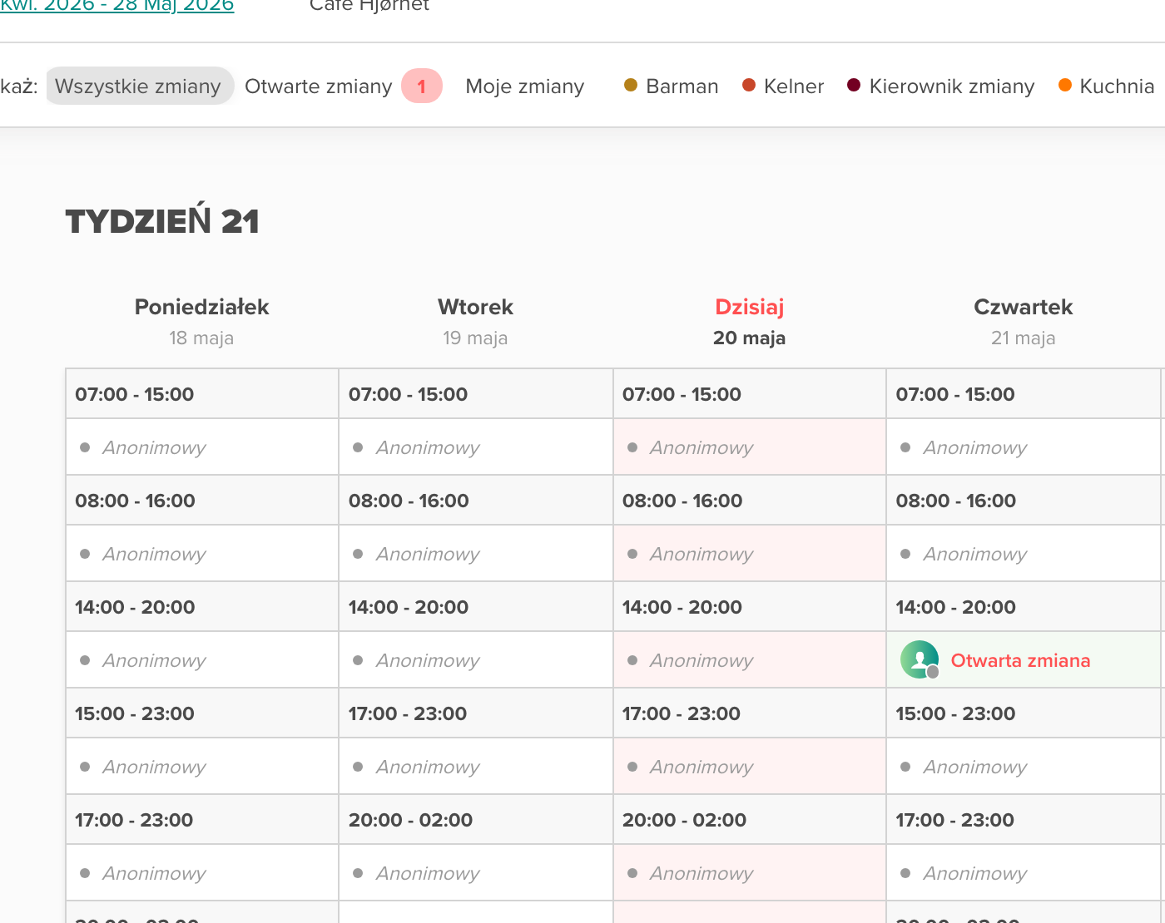Select the Poniedziałek 18 maja column header
This screenshot has width=1165, height=923.
(x=201, y=322)
